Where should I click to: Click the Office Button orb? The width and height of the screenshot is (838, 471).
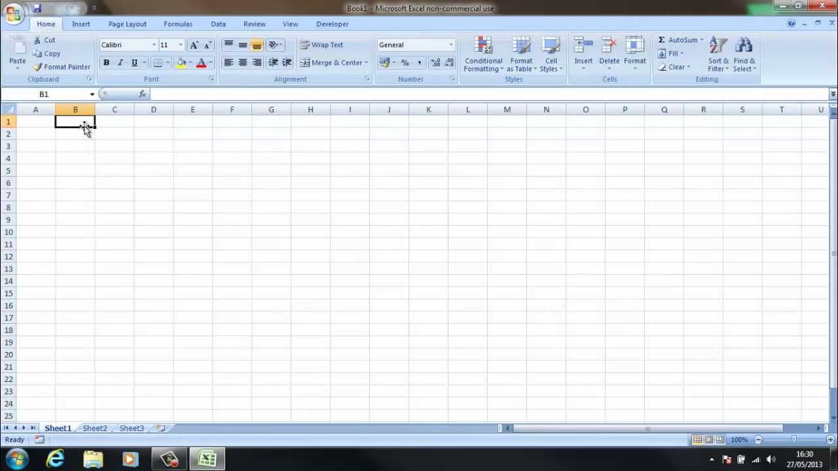click(x=13, y=14)
